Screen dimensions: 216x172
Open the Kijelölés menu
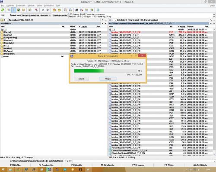[x=10, y=6]
